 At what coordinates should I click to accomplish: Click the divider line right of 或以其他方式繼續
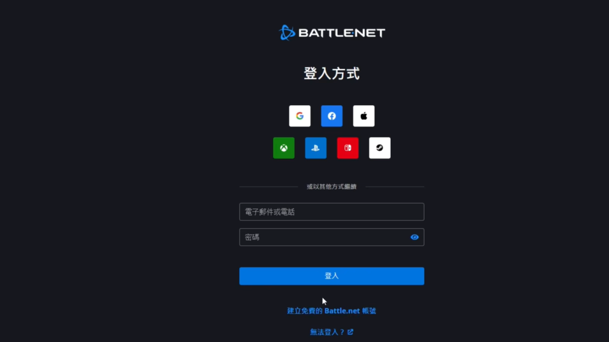[x=395, y=186]
